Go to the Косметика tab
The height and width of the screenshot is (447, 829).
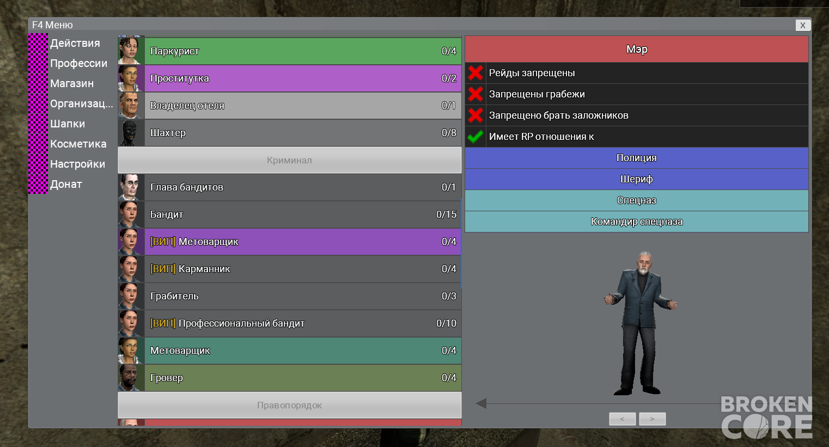click(x=78, y=144)
